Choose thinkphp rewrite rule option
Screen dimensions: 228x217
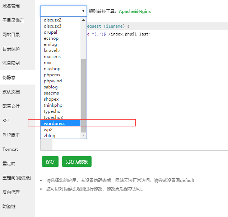(52, 105)
